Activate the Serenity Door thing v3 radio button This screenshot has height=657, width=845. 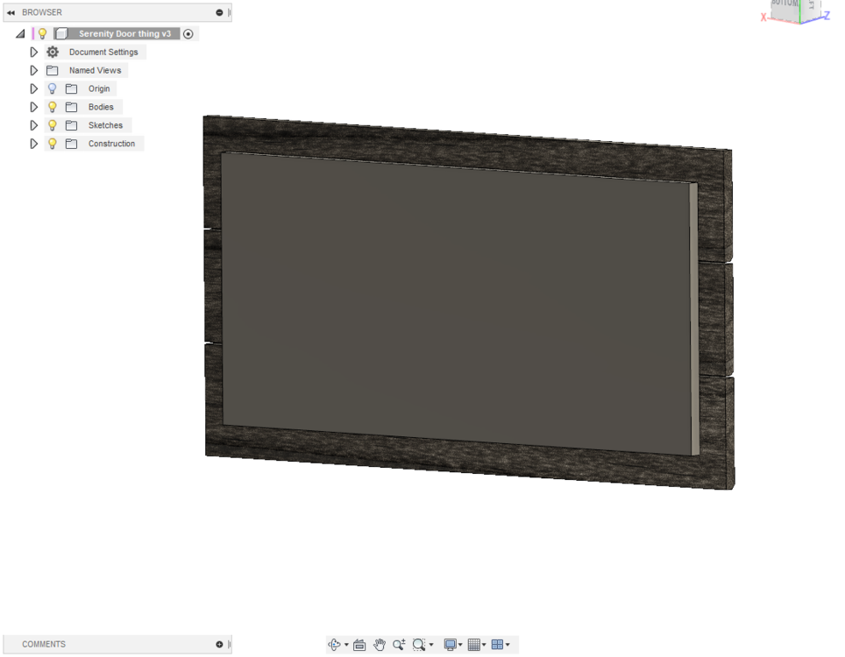[188, 34]
